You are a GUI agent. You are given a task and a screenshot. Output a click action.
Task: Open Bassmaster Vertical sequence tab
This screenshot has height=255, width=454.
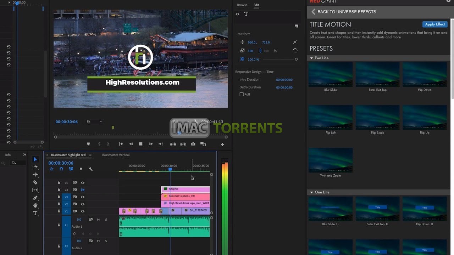[116, 155]
